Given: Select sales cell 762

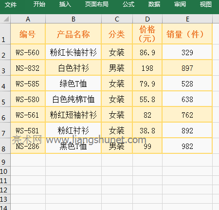Looking at the screenshot, I should pyautogui.click(x=187, y=115).
